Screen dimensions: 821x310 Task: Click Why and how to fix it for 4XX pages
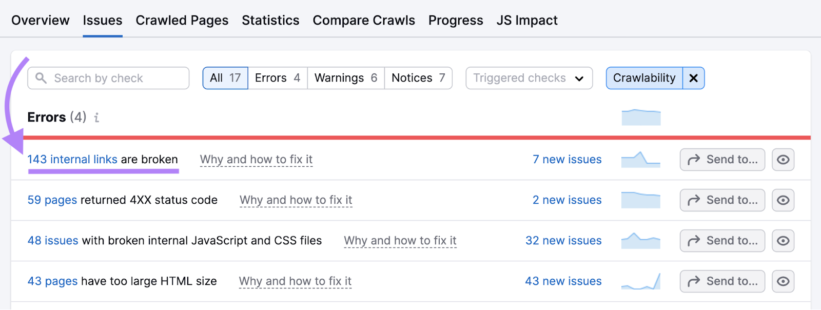[x=295, y=200]
